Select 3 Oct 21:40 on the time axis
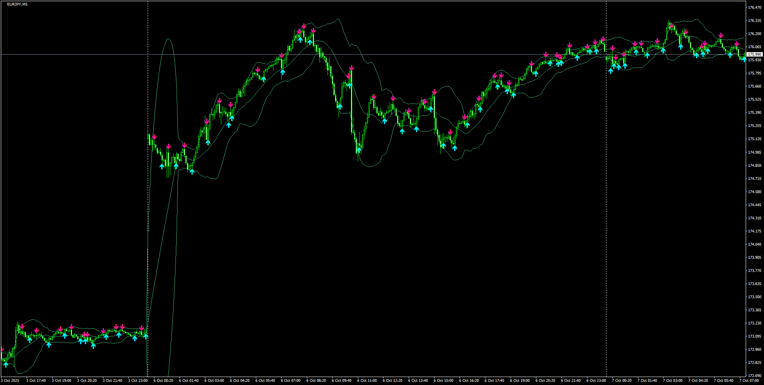This screenshot has width=764, height=385. (x=112, y=381)
